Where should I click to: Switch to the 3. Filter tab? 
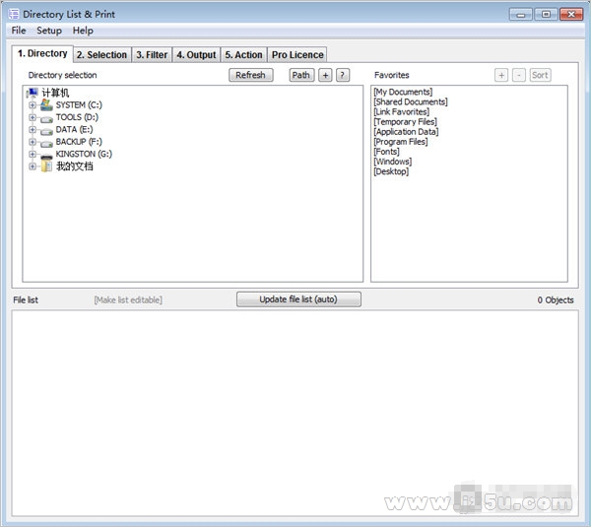pyautogui.click(x=152, y=54)
